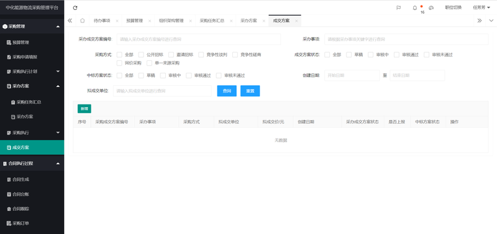
Task: Collapse the 采办方案 parent menu
Action: pyautogui.click(x=58, y=86)
